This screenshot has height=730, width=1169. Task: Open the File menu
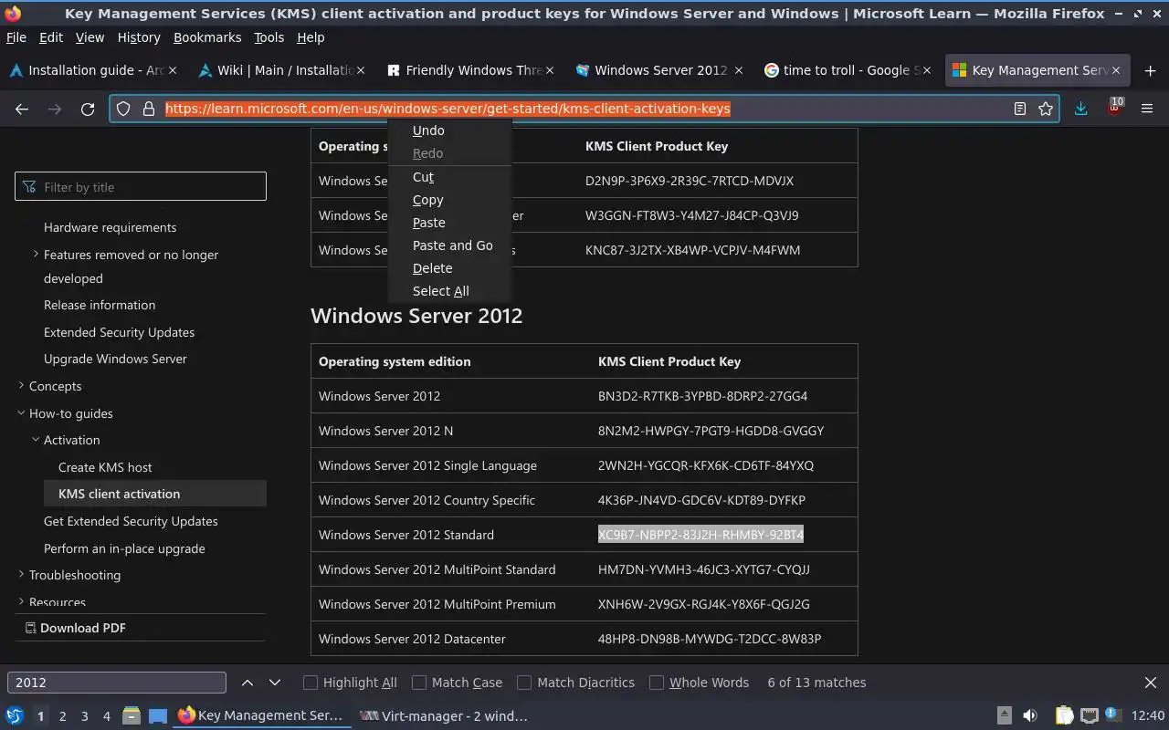[x=16, y=37]
